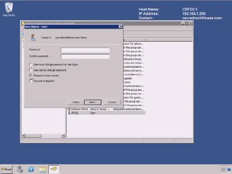This screenshot has width=232, height=174.
Task: Activate the Active Directory Users taskbar button
Action: (x=53, y=169)
